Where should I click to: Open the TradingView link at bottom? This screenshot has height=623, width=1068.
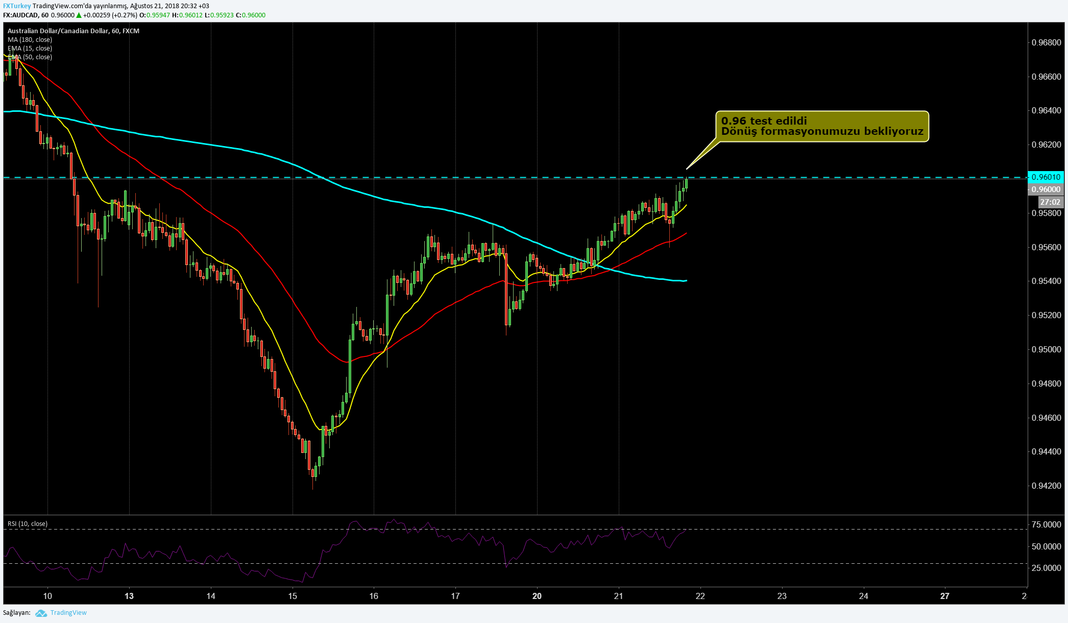coord(68,613)
